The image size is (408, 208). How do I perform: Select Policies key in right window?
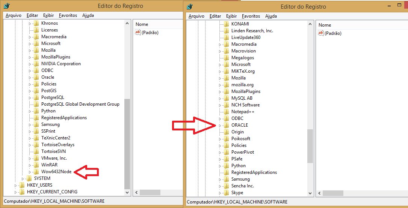click(239, 145)
